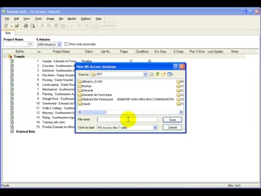The width and height of the screenshot is (261, 196).
Task: Open the File menu
Action: tap(7, 19)
